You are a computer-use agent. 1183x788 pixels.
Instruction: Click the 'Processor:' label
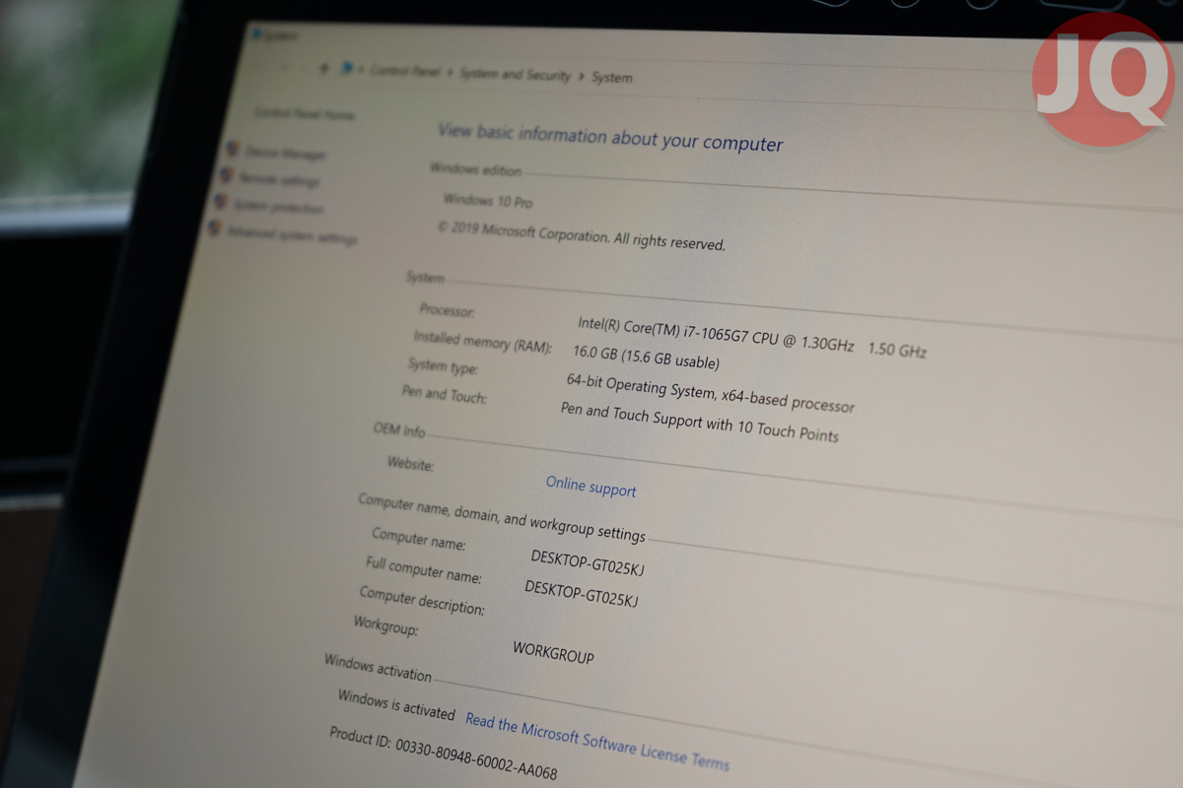click(x=447, y=310)
